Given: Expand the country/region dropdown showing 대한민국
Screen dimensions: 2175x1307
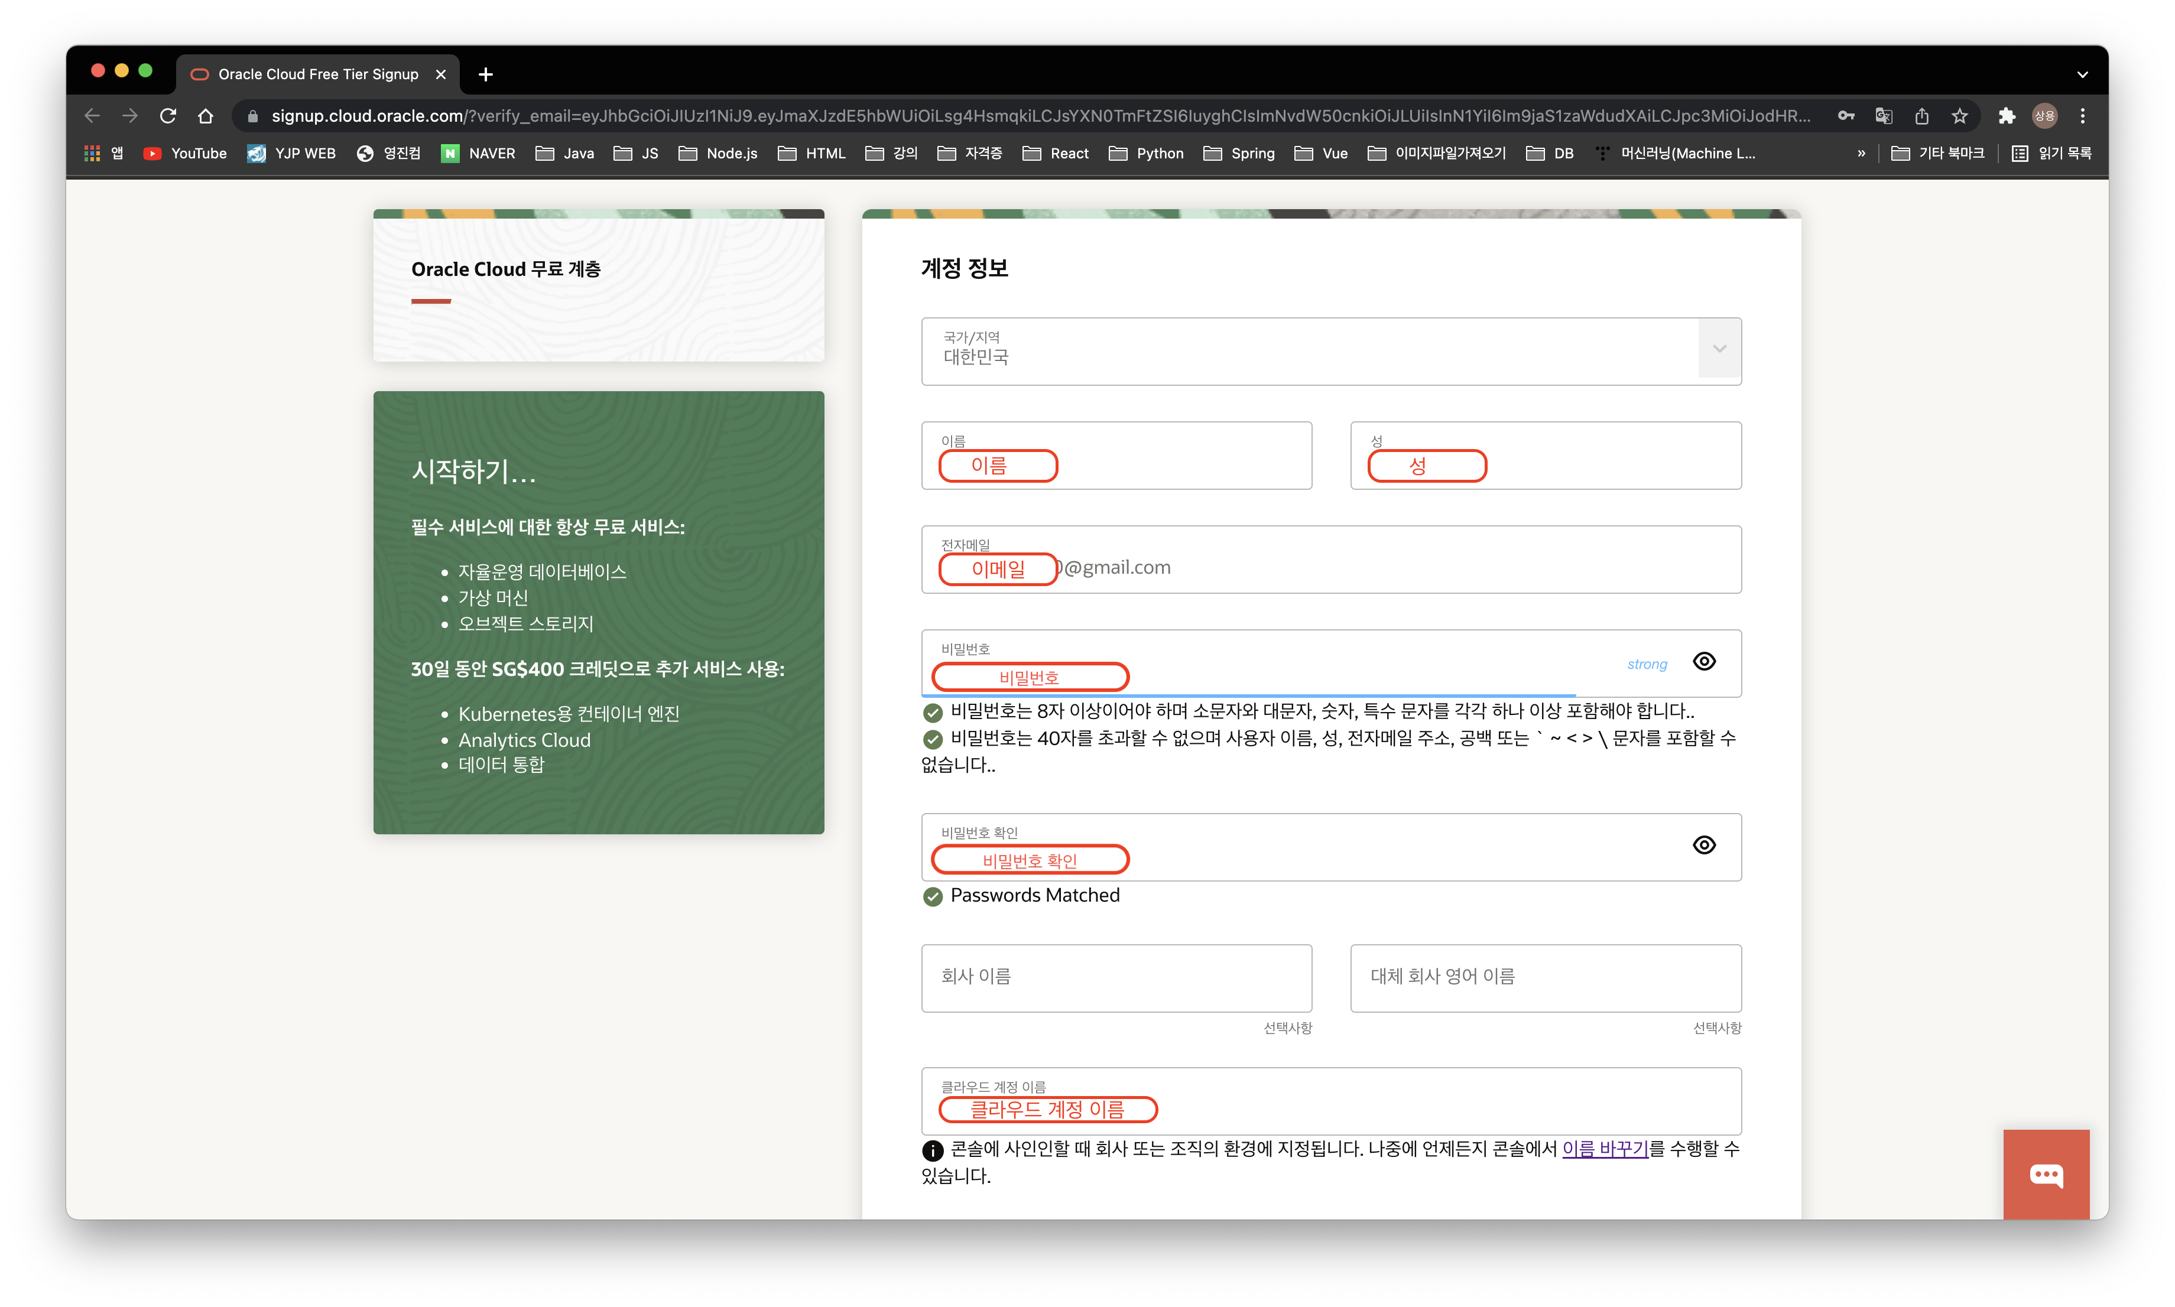Looking at the screenshot, I should [x=1719, y=350].
